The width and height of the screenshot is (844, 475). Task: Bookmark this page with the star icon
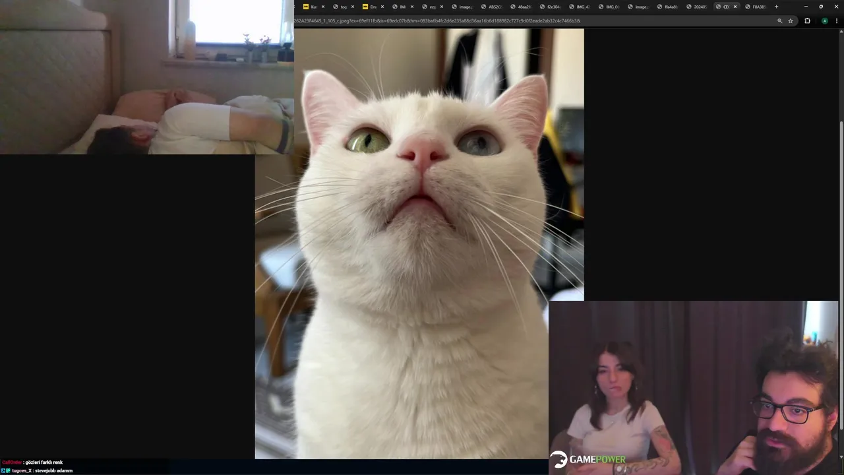click(791, 20)
